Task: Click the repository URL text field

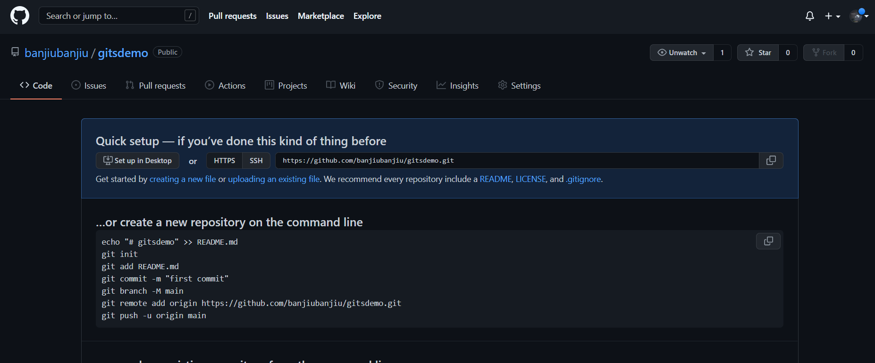Action: [x=517, y=160]
